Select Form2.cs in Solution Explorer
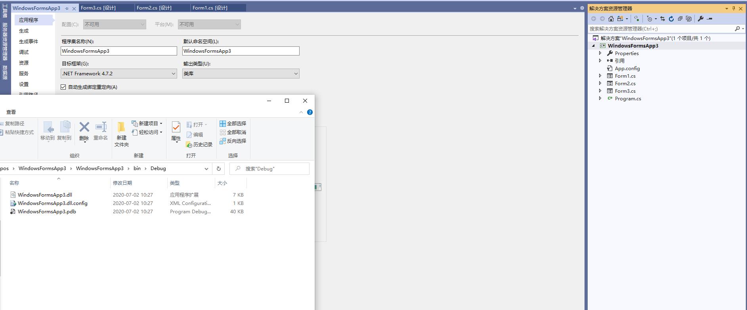 click(x=625, y=83)
